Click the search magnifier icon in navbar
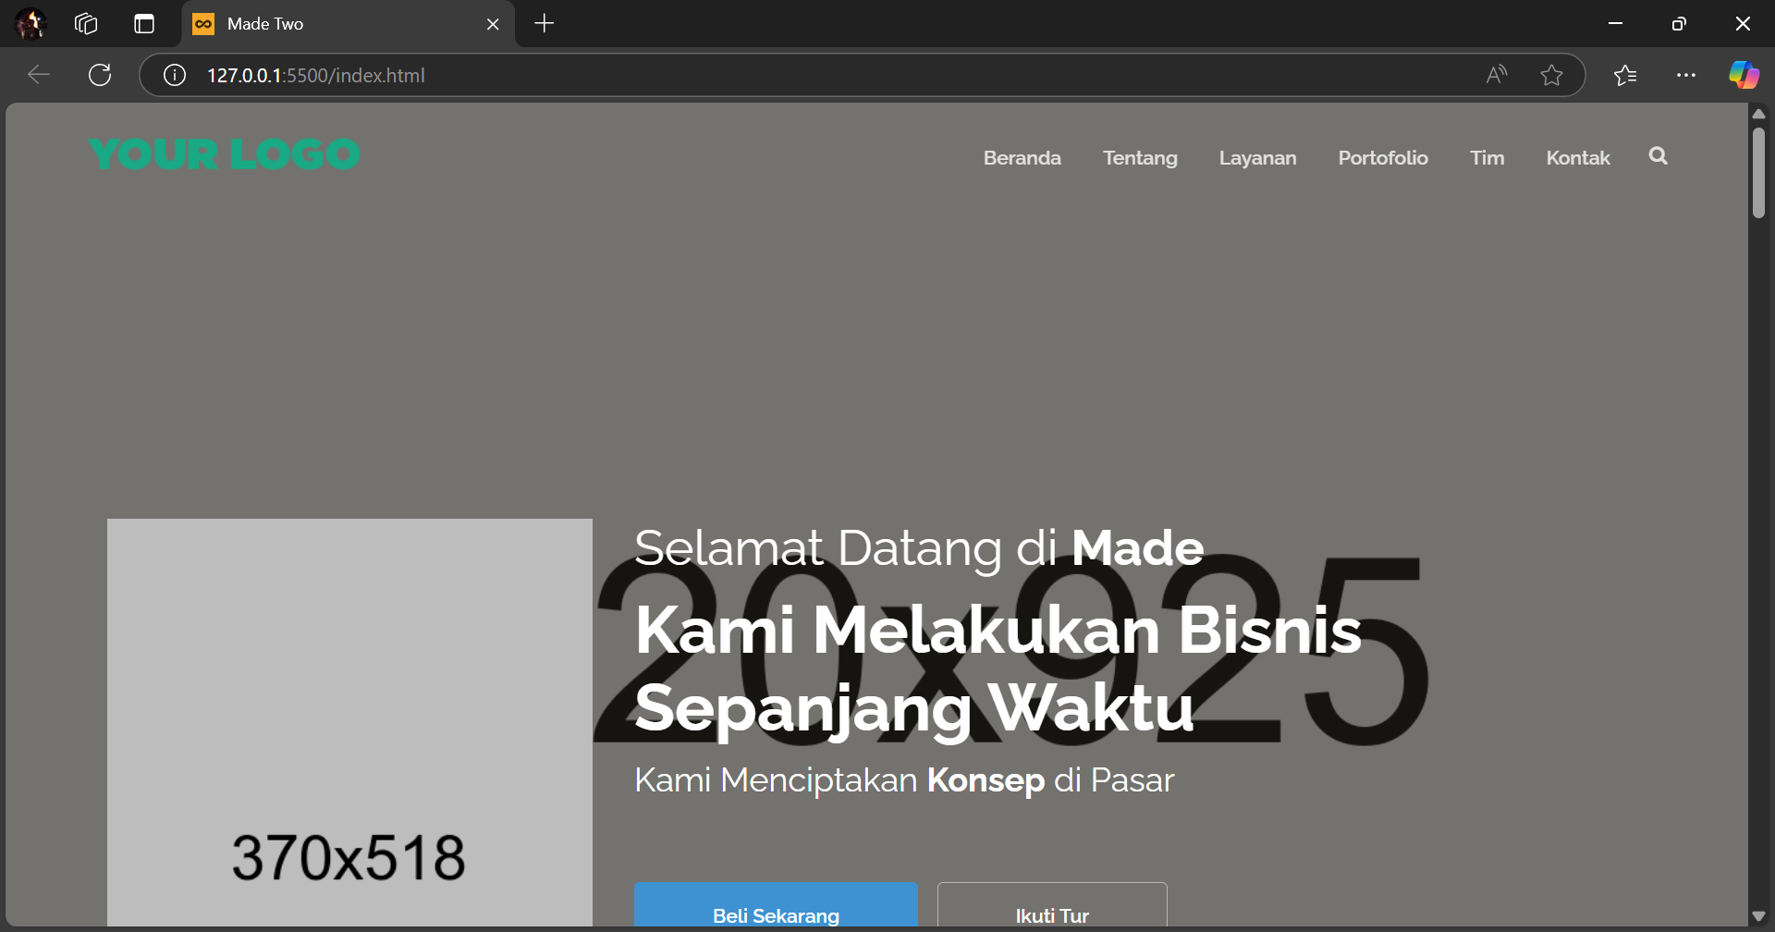 pos(1658,156)
